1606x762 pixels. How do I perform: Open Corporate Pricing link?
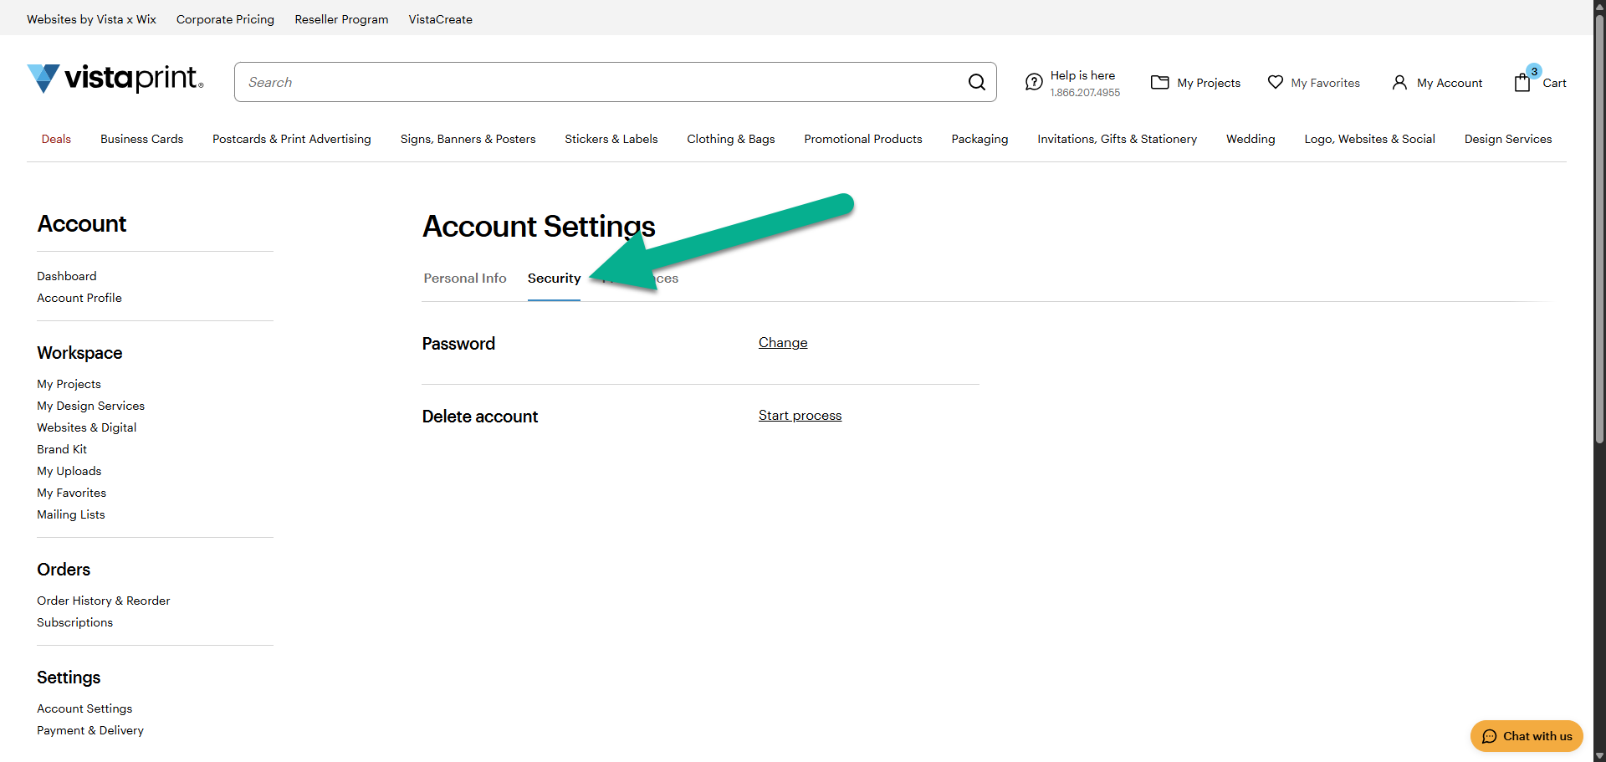tap(225, 19)
